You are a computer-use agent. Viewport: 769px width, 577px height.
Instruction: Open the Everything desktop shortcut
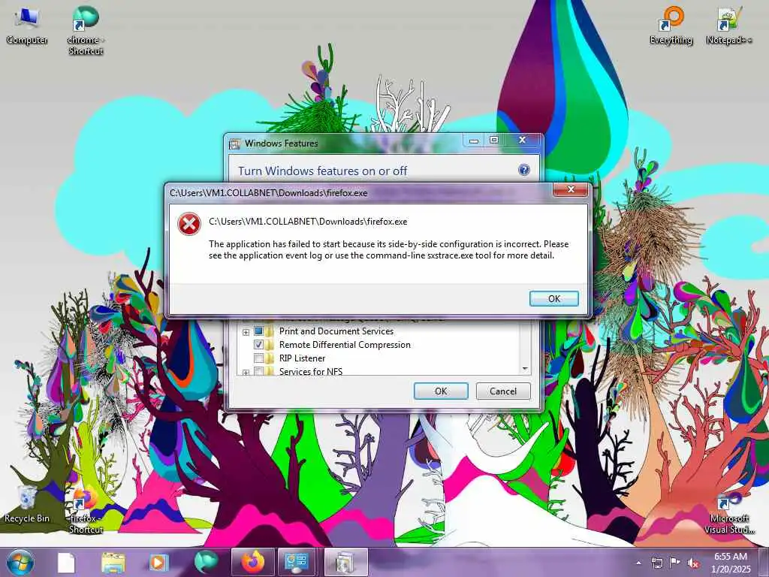coord(671,26)
